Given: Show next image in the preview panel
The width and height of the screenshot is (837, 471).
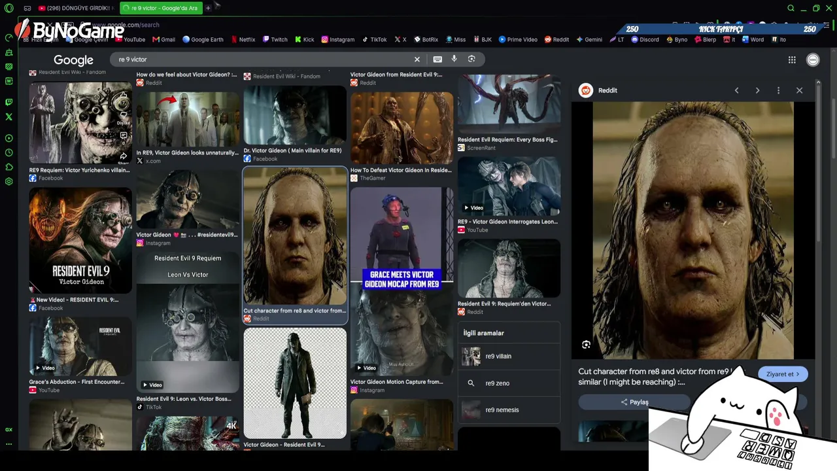Looking at the screenshot, I should point(757,90).
